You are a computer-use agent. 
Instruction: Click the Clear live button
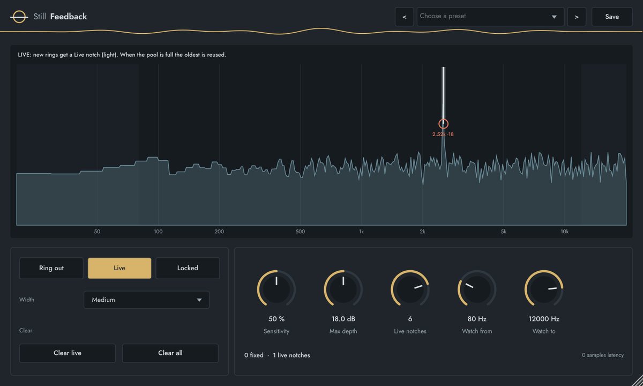coord(68,353)
